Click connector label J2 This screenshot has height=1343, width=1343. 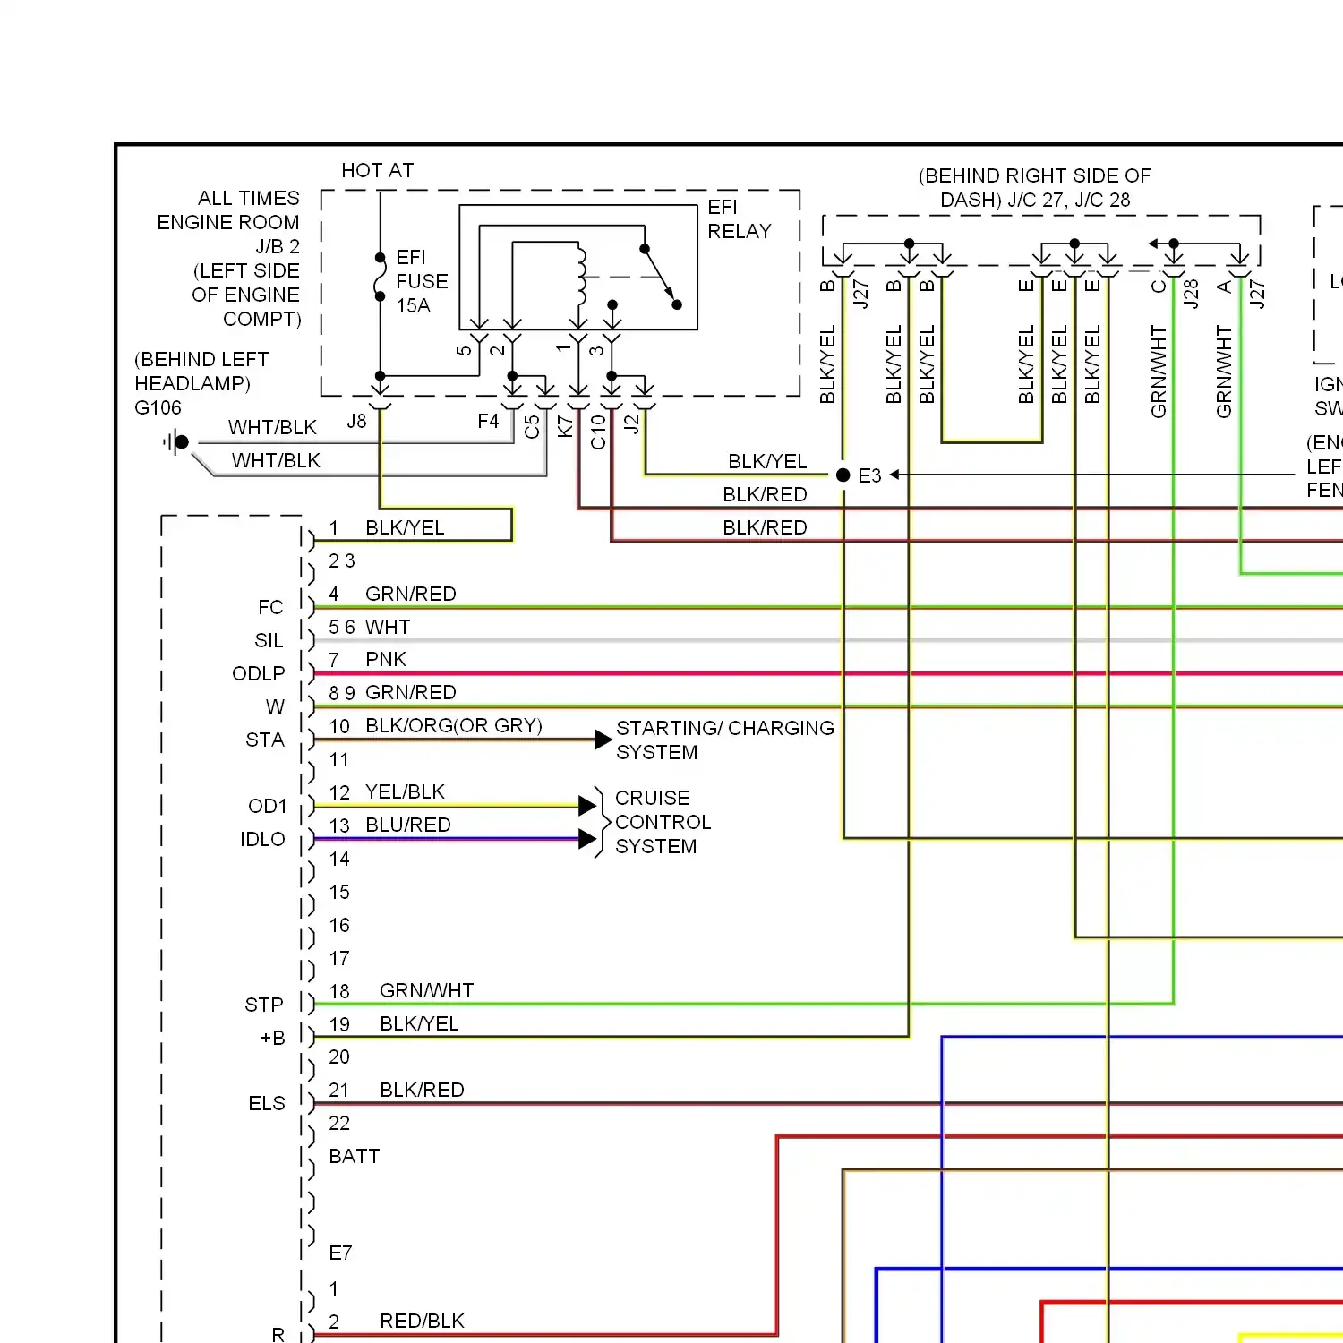pyautogui.click(x=631, y=423)
